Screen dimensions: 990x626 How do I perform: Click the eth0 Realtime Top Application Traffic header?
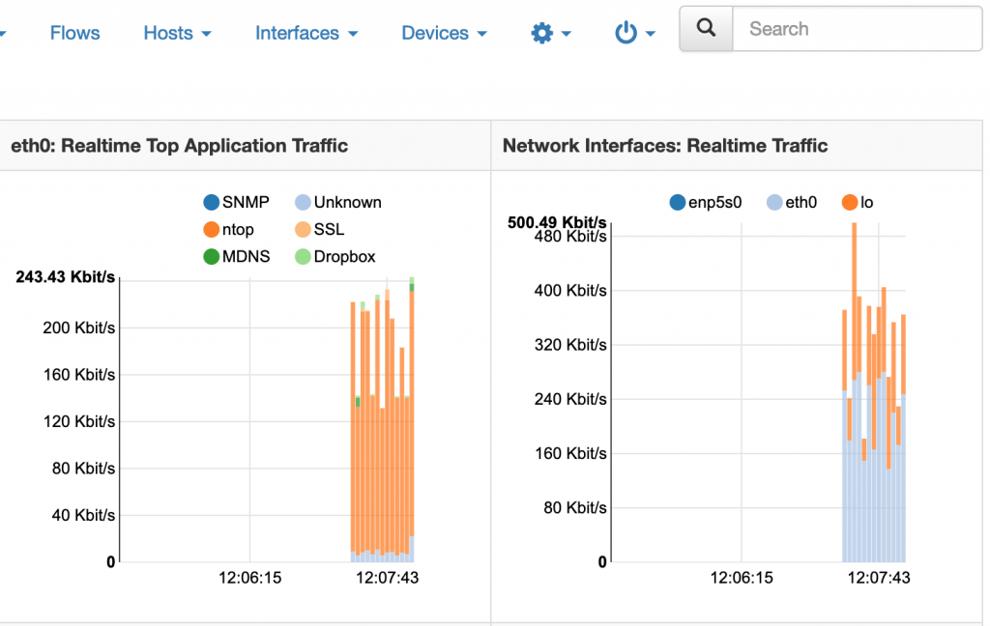[x=179, y=146]
